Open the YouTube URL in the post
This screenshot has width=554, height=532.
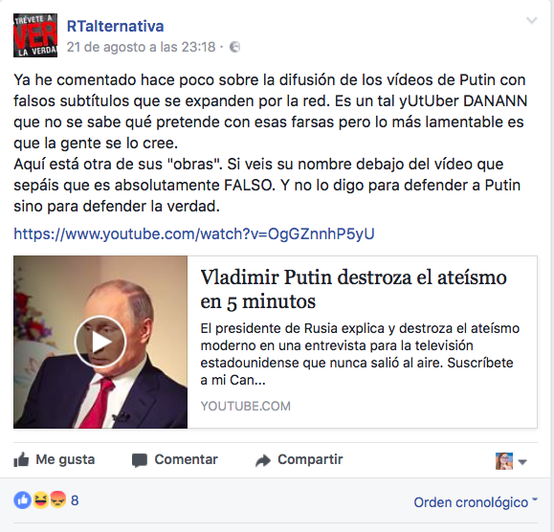pos(194,233)
